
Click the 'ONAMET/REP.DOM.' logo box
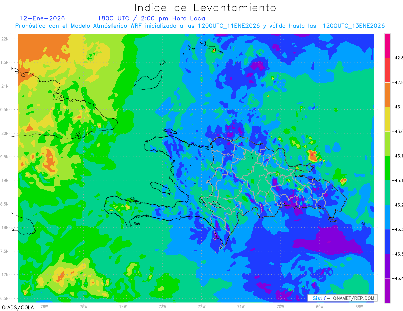click(x=343, y=298)
